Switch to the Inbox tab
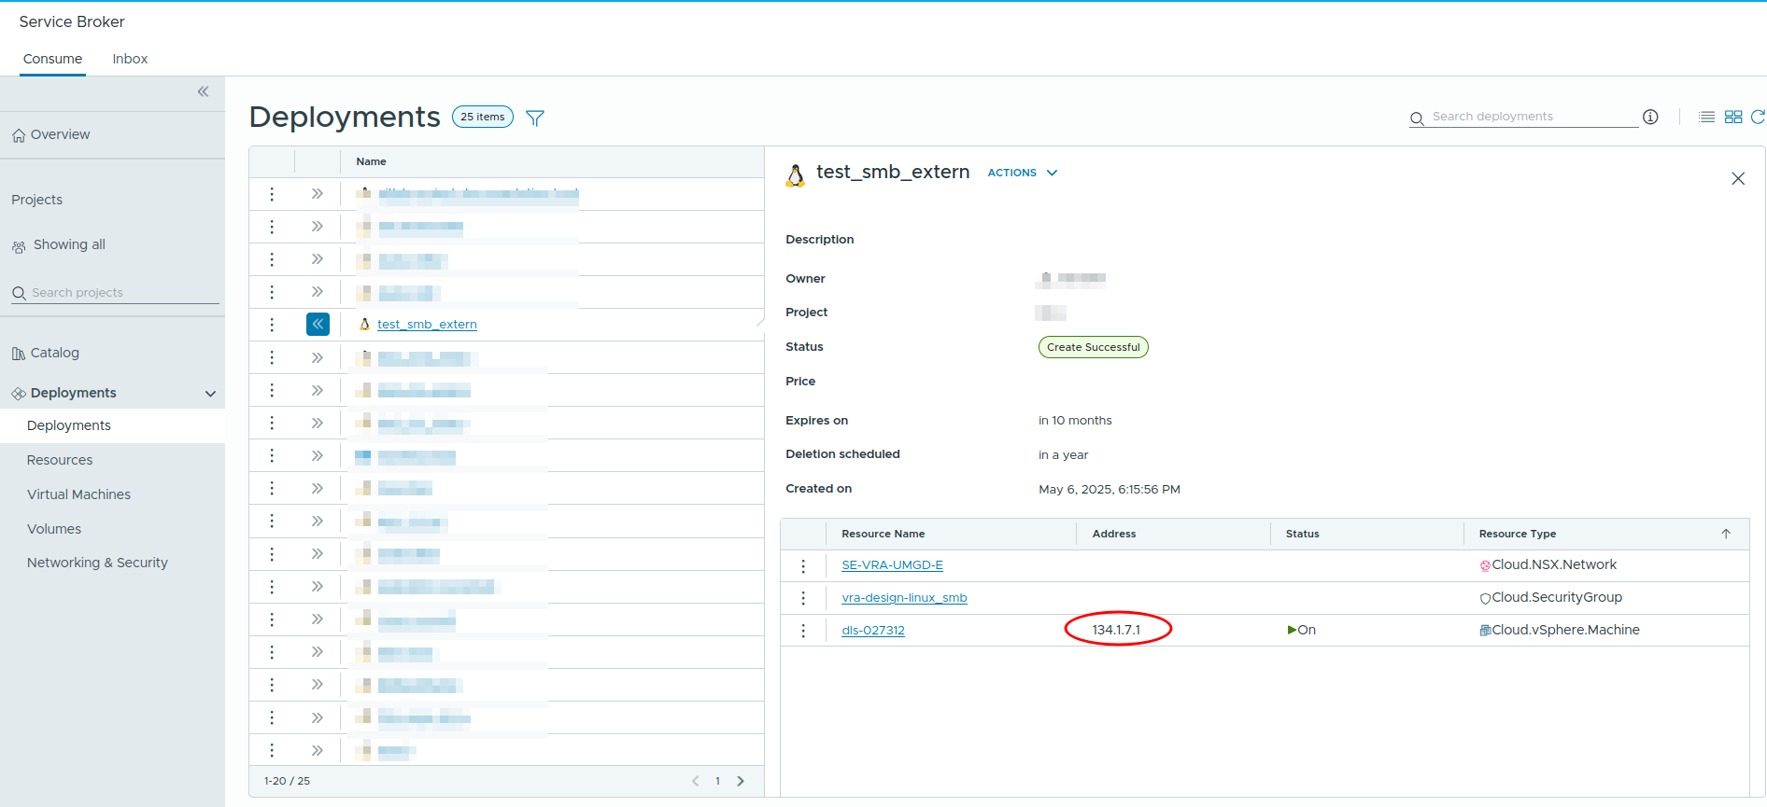The width and height of the screenshot is (1767, 807). click(130, 59)
